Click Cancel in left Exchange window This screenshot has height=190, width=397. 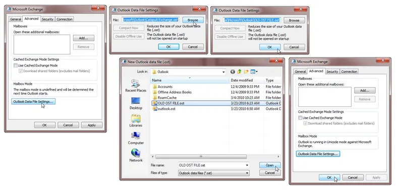coord(68,125)
